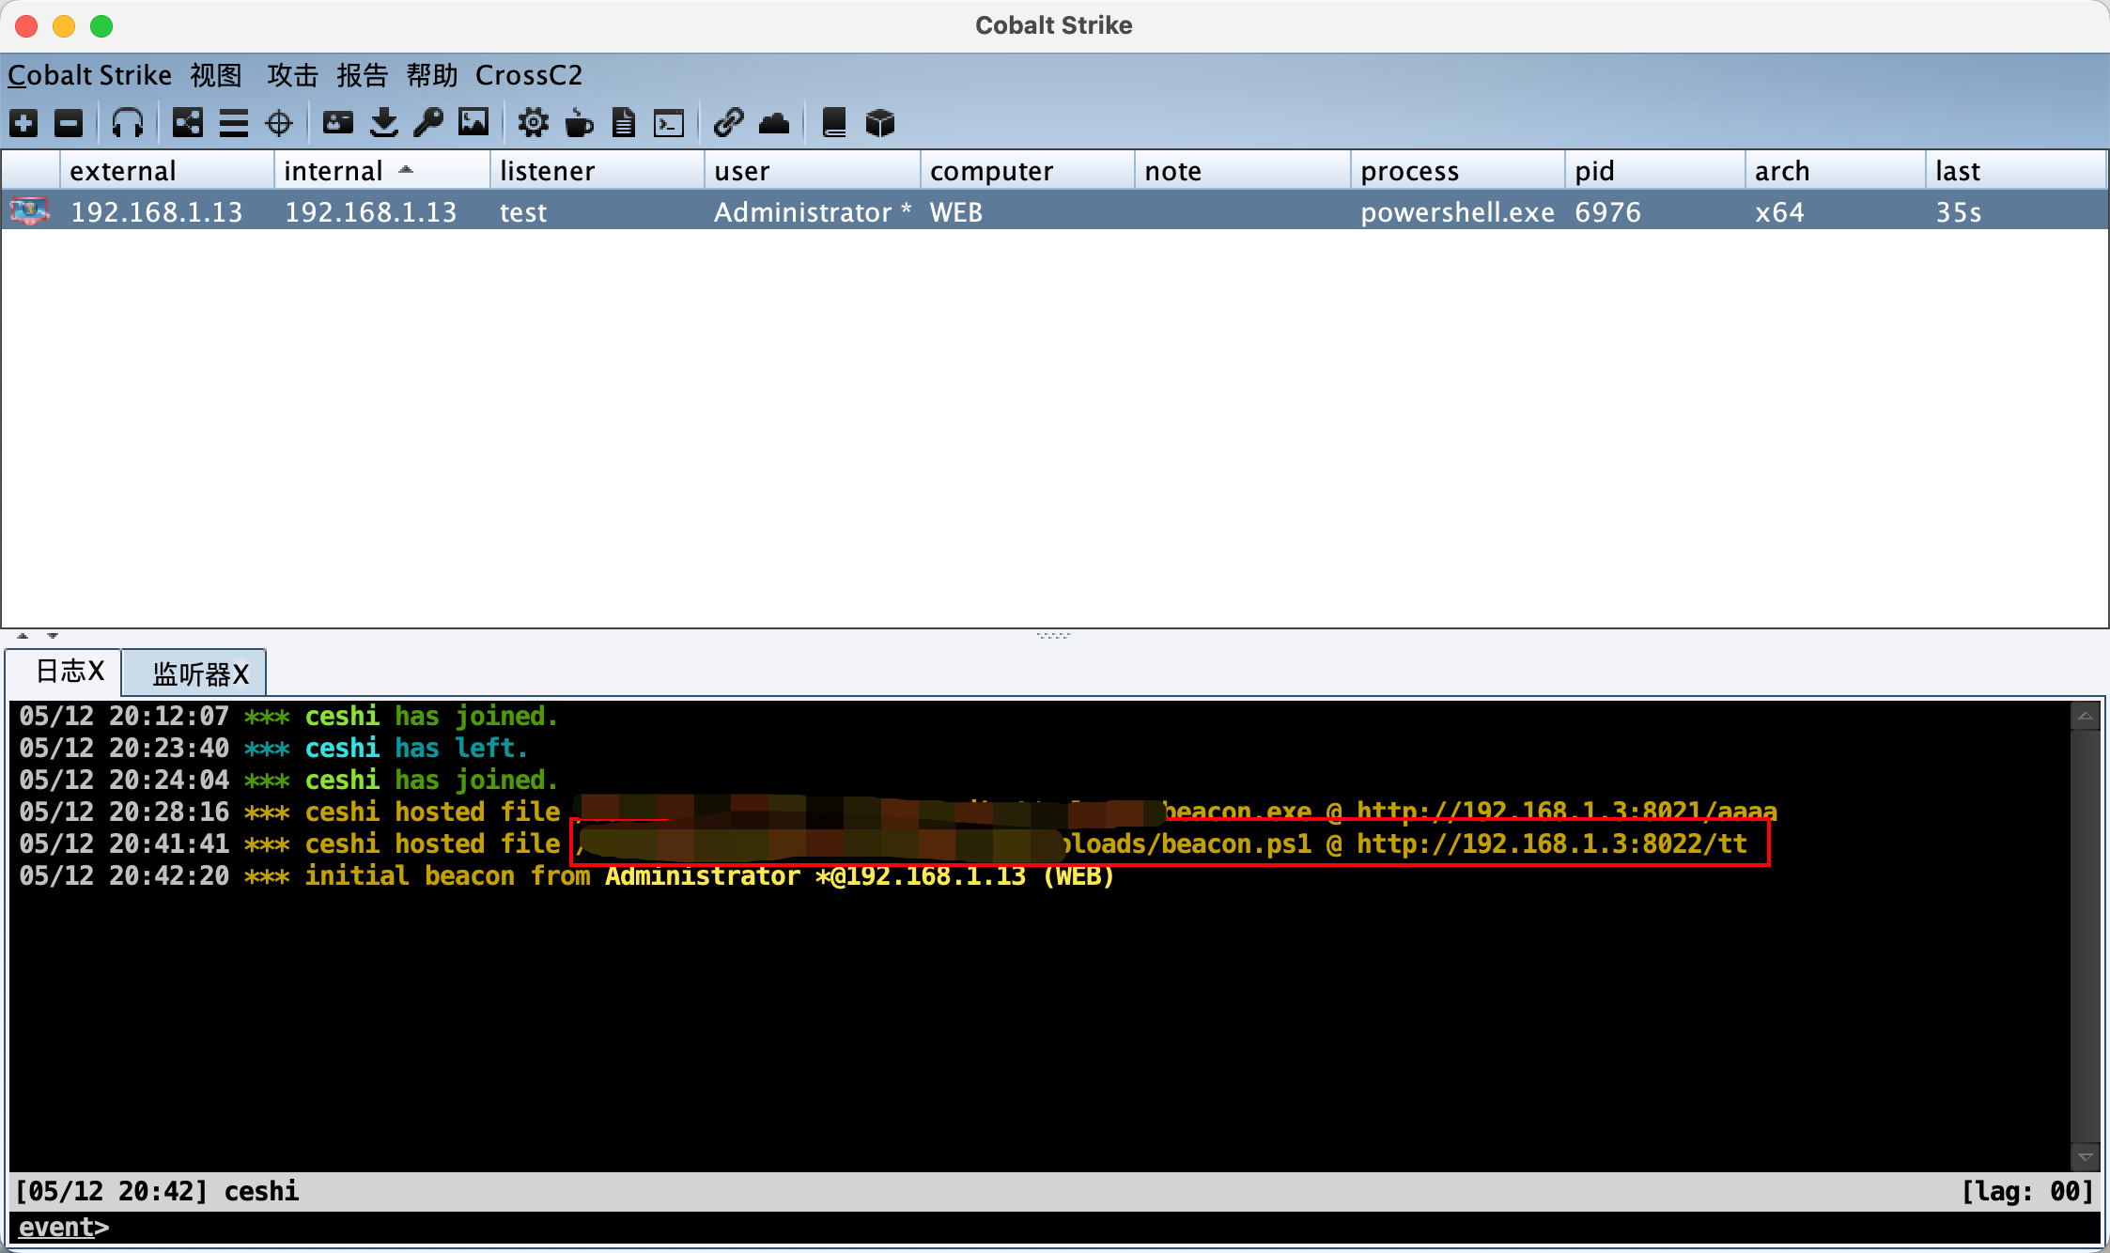Click the event log scrollbar up arrow
Image resolution: width=2110 pixels, height=1253 pixels.
click(2085, 717)
